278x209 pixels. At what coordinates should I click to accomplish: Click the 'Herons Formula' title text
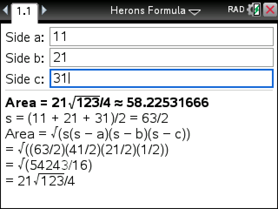[x=148, y=10]
